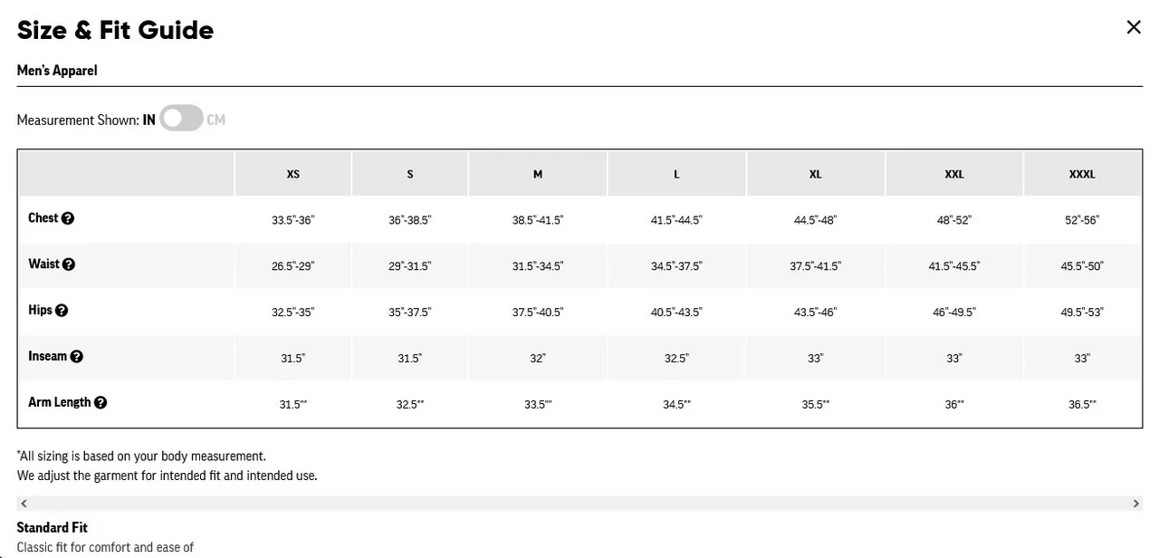Viewport: 1159px width, 558px height.
Task: Select the XXXL size column header
Action: tap(1082, 174)
